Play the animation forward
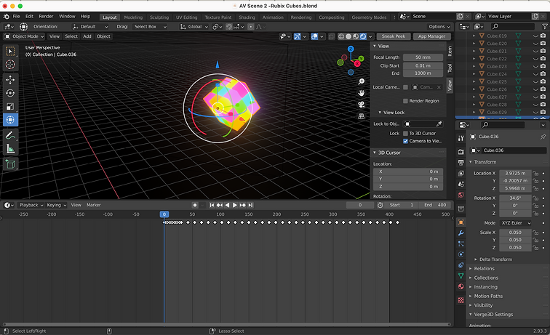The image size is (550, 335). coord(235,206)
